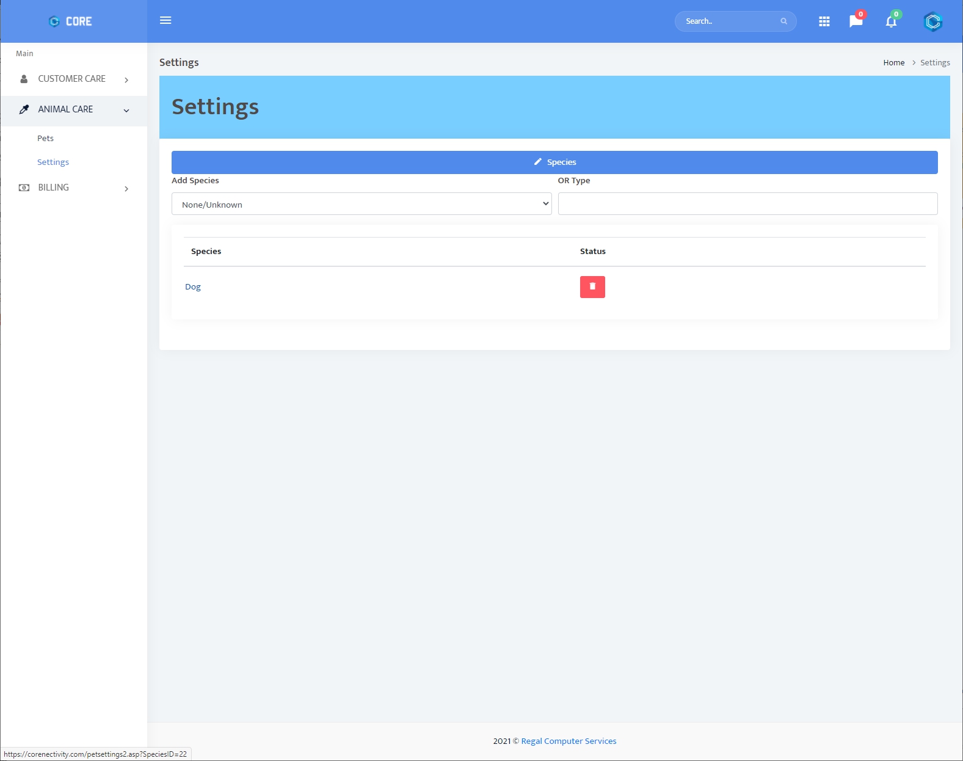The height and width of the screenshot is (761, 963).
Task: Open the user profile avatar
Action: (x=932, y=22)
